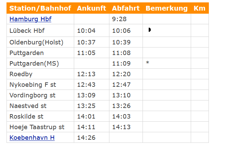Screen dimensions: 228x149
Task: Click the remark icon in Lübeck Hbf row
Action: 150,30
